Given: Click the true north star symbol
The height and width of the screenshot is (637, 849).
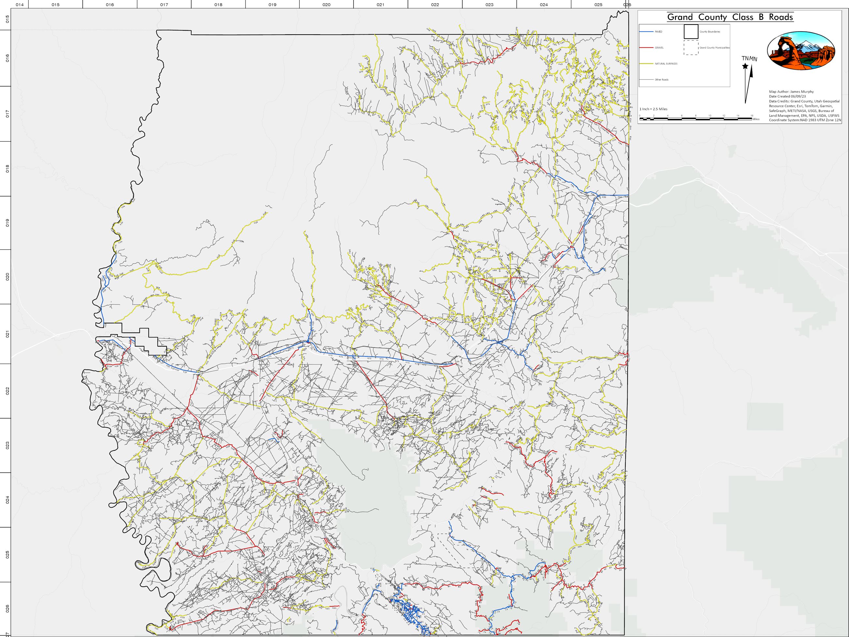Looking at the screenshot, I should (745, 66).
